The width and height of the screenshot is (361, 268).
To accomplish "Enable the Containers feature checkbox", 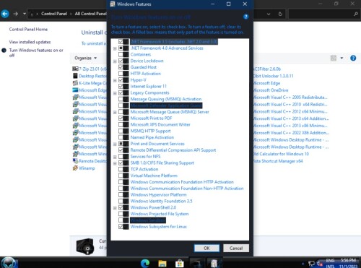I will tap(121, 54).
